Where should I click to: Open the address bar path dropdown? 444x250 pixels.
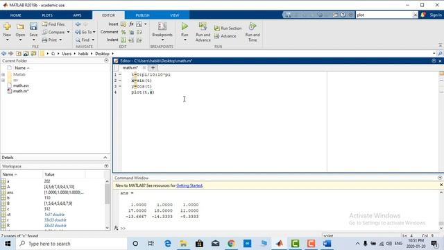click(434, 53)
